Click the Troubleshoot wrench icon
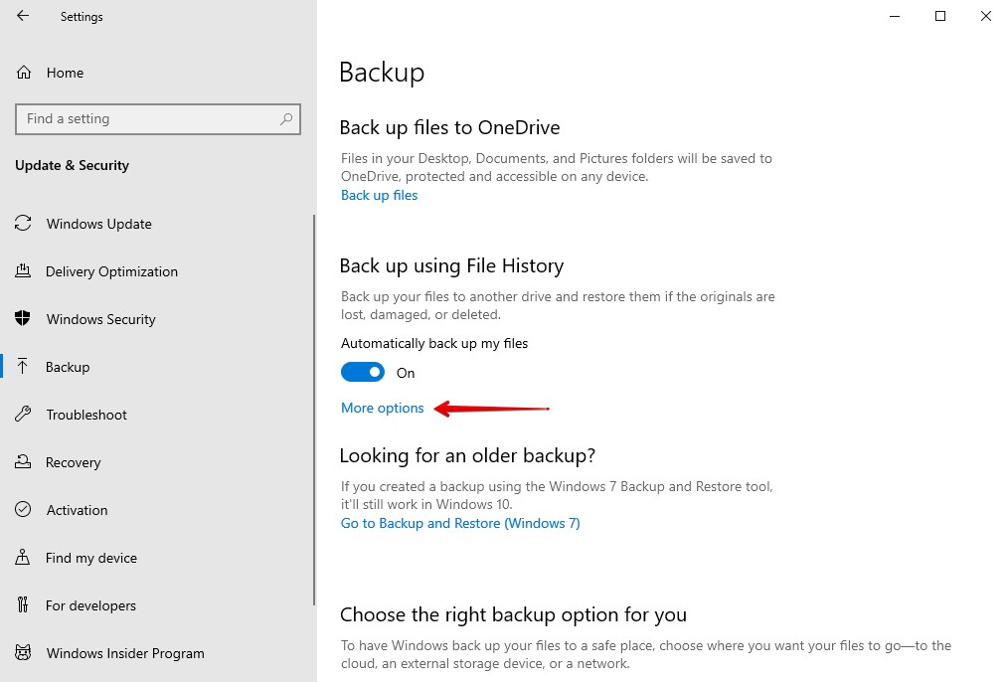The height and width of the screenshot is (682, 1008). coord(23,415)
